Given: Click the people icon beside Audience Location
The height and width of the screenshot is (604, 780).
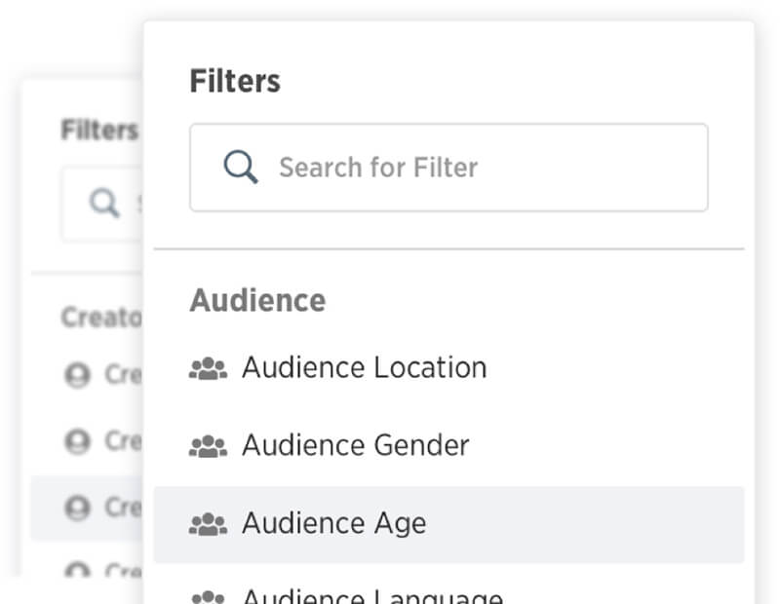Looking at the screenshot, I should (x=208, y=368).
